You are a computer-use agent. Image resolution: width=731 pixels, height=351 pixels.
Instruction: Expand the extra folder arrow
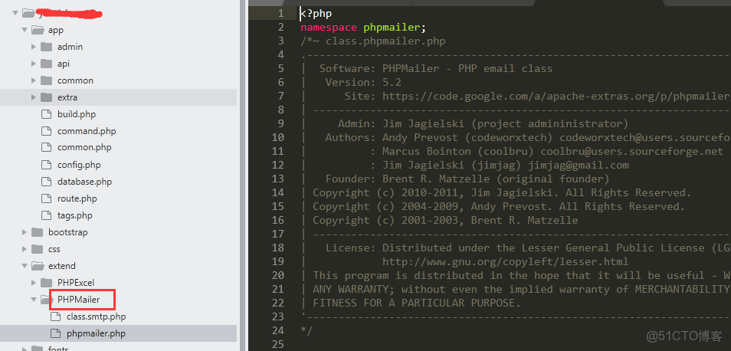[x=34, y=97]
